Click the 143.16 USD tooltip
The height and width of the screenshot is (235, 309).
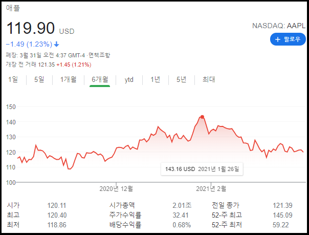(202, 169)
